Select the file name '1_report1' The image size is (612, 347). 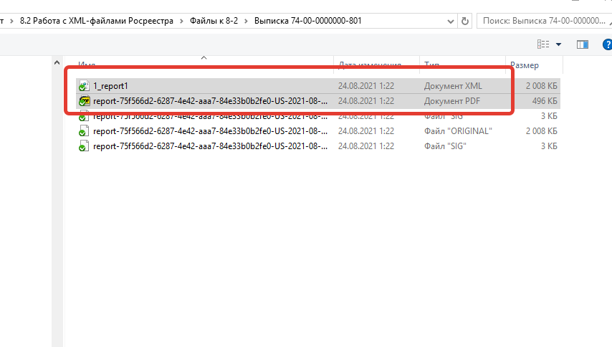(110, 86)
